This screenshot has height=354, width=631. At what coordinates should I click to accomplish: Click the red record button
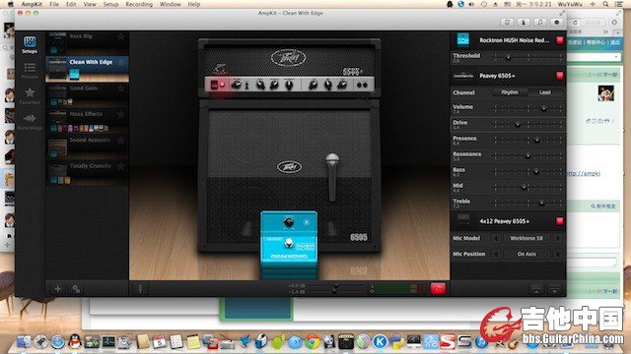point(438,288)
